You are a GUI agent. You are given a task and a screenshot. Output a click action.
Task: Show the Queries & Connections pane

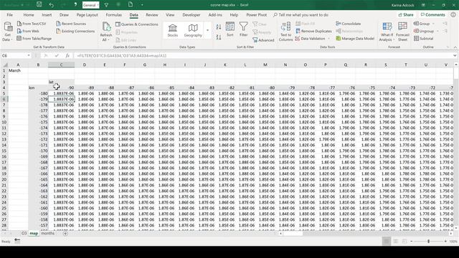click(x=137, y=24)
